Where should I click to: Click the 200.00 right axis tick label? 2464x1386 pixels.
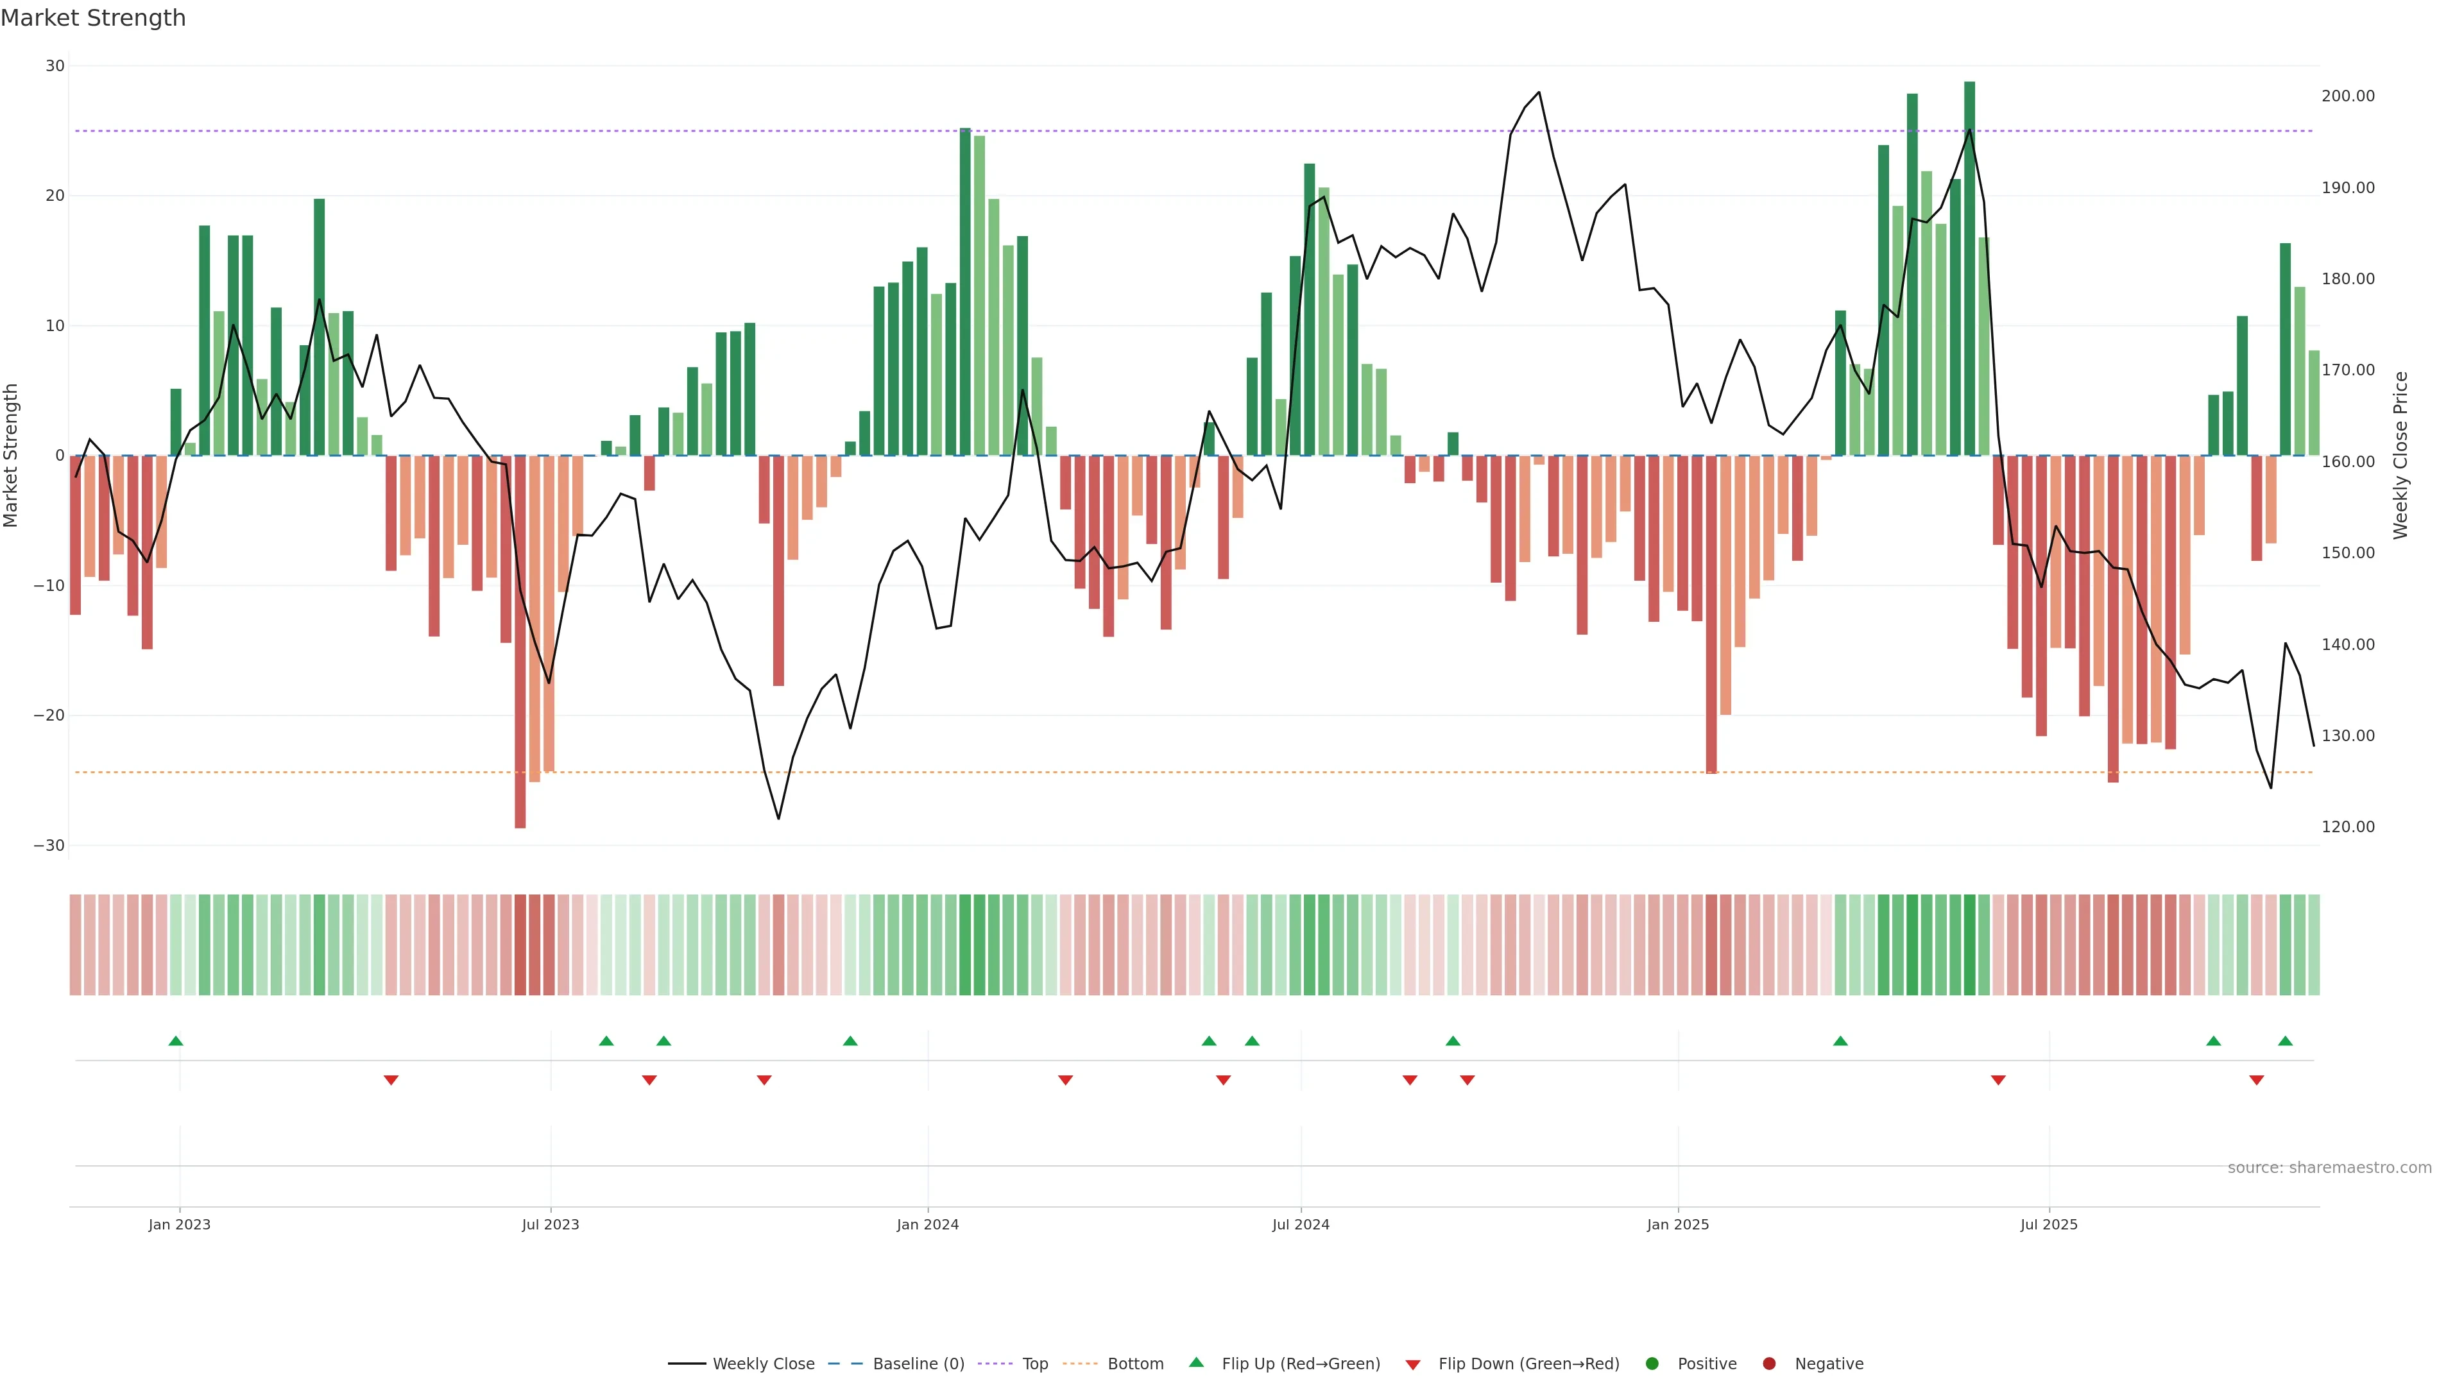point(2347,96)
